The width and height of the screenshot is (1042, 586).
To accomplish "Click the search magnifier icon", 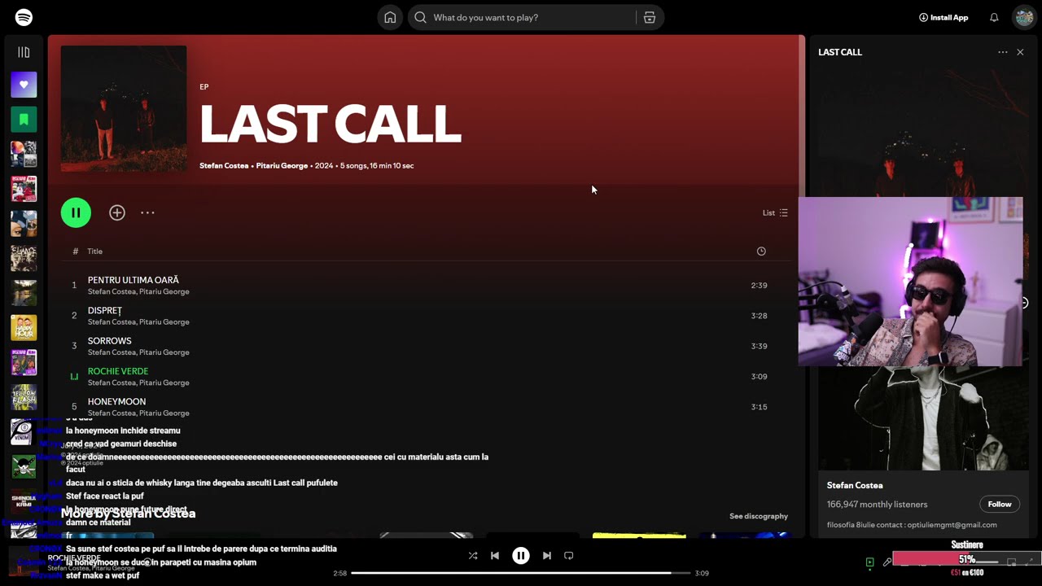I will click(x=421, y=17).
